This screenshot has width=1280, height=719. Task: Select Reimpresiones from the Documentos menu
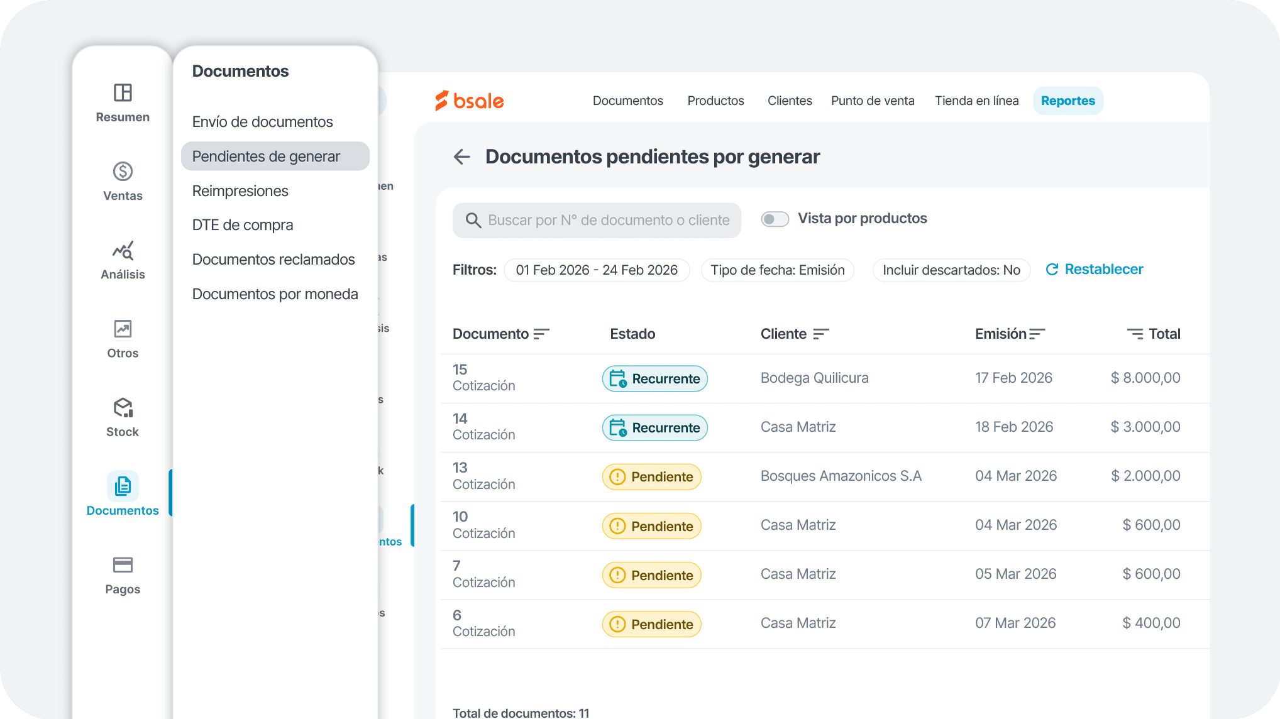pyautogui.click(x=240, y=190)
